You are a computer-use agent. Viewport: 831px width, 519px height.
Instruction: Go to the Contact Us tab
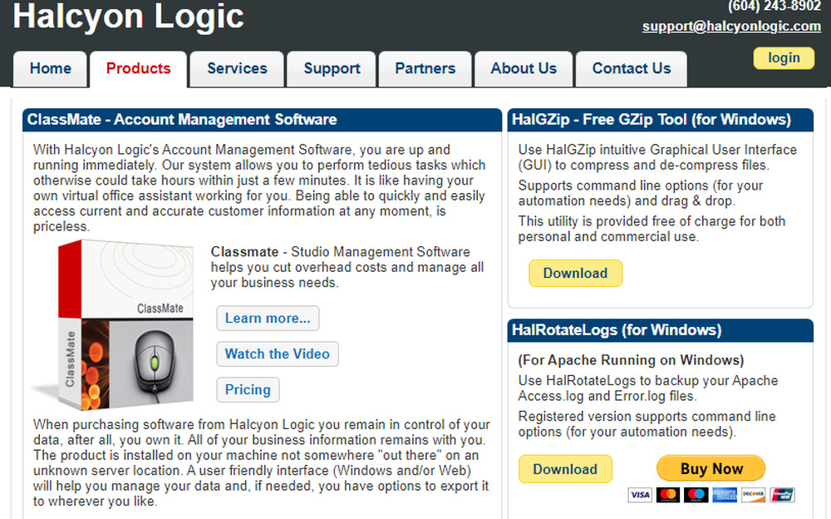coord(632,68)
